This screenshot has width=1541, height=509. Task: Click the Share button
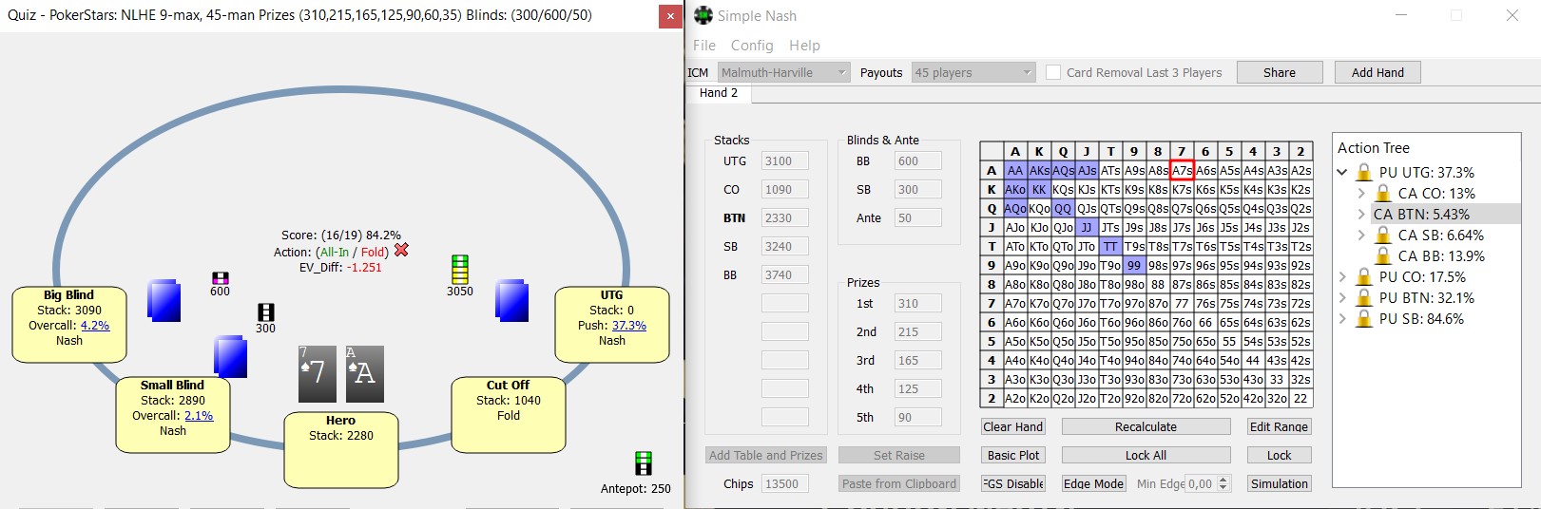(x=1280, y=72)
